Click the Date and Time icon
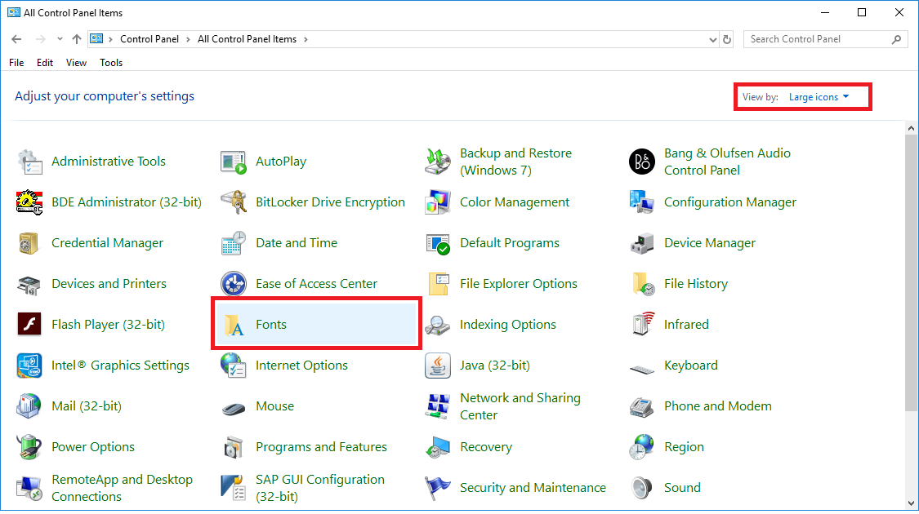919x514 pixels. (234, 243)
